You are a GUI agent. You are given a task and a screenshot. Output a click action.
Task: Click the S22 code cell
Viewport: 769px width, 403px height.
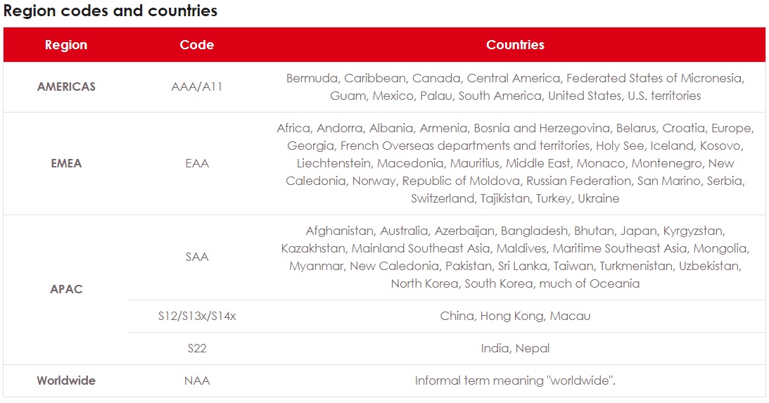[x=197, y=349]
